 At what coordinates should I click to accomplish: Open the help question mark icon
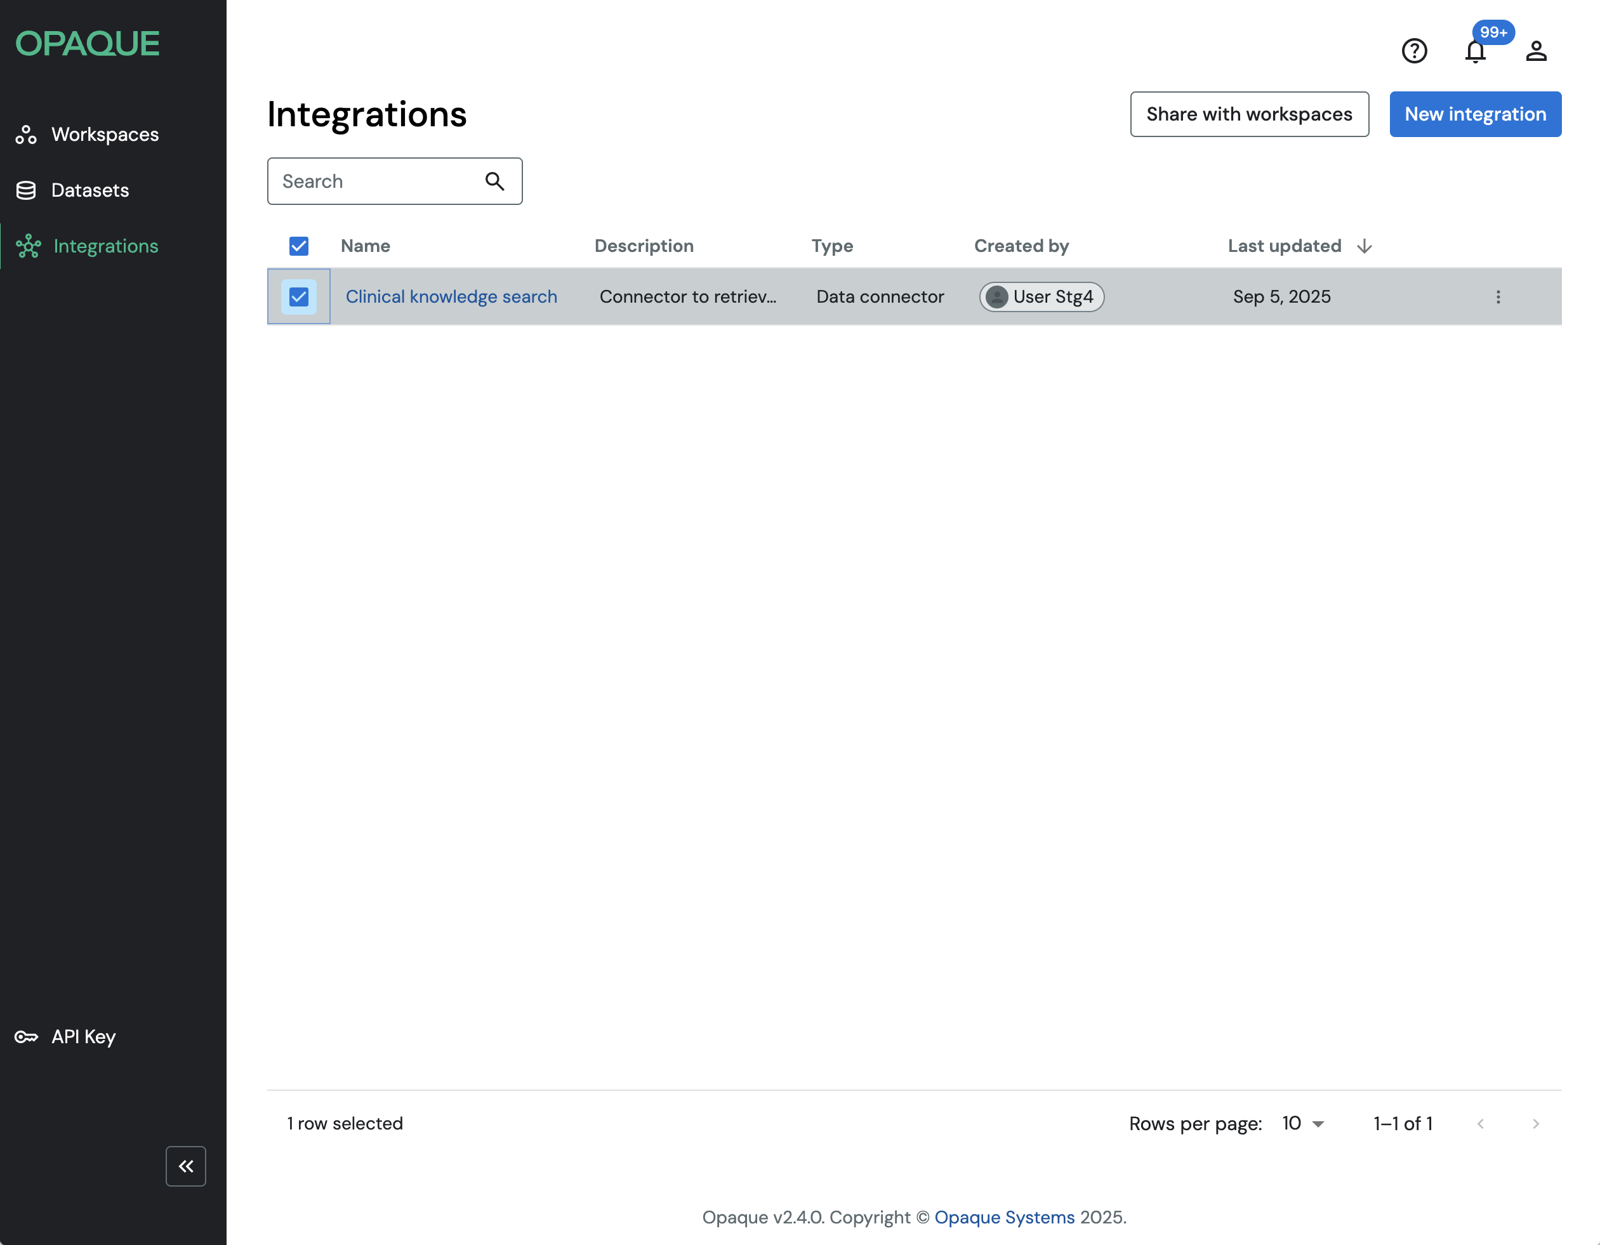click(x=1414, y=51)
